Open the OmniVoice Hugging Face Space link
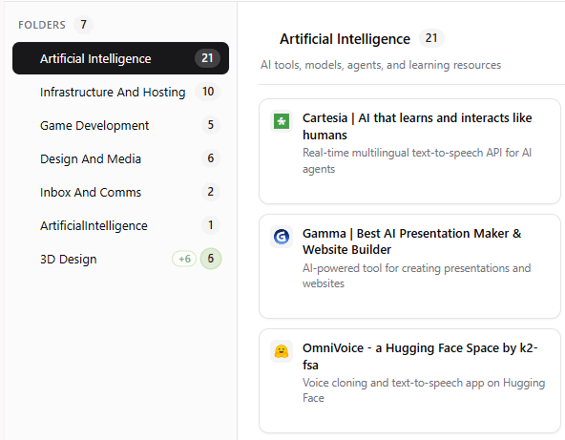 pyautogui.click(x=420, y=356)
